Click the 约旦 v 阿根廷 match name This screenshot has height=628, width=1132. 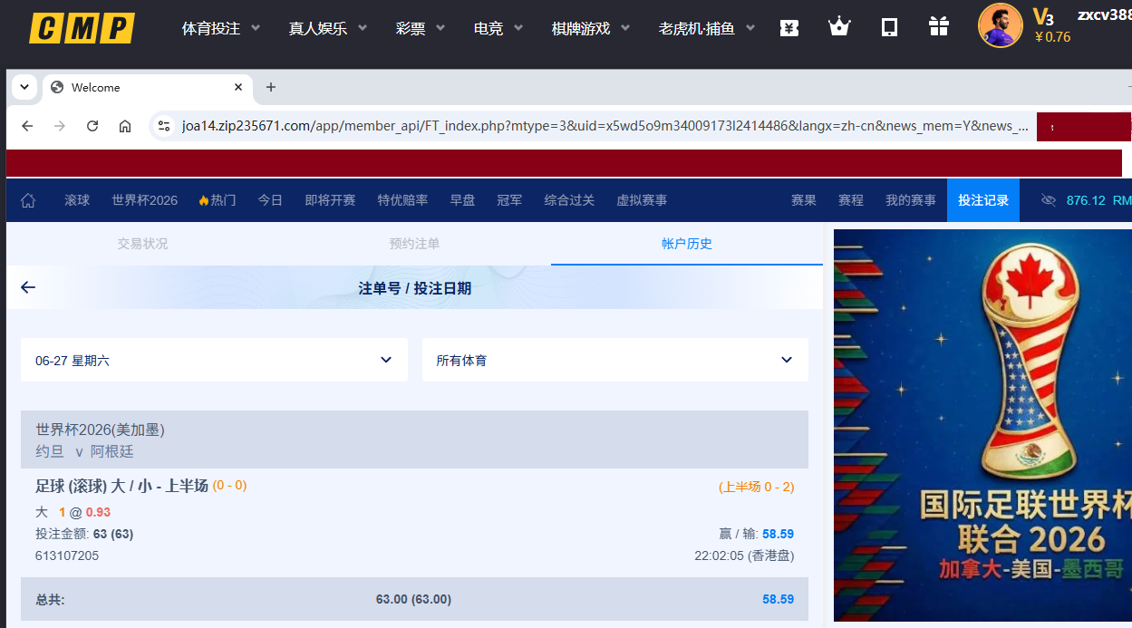tap(84, 451)
